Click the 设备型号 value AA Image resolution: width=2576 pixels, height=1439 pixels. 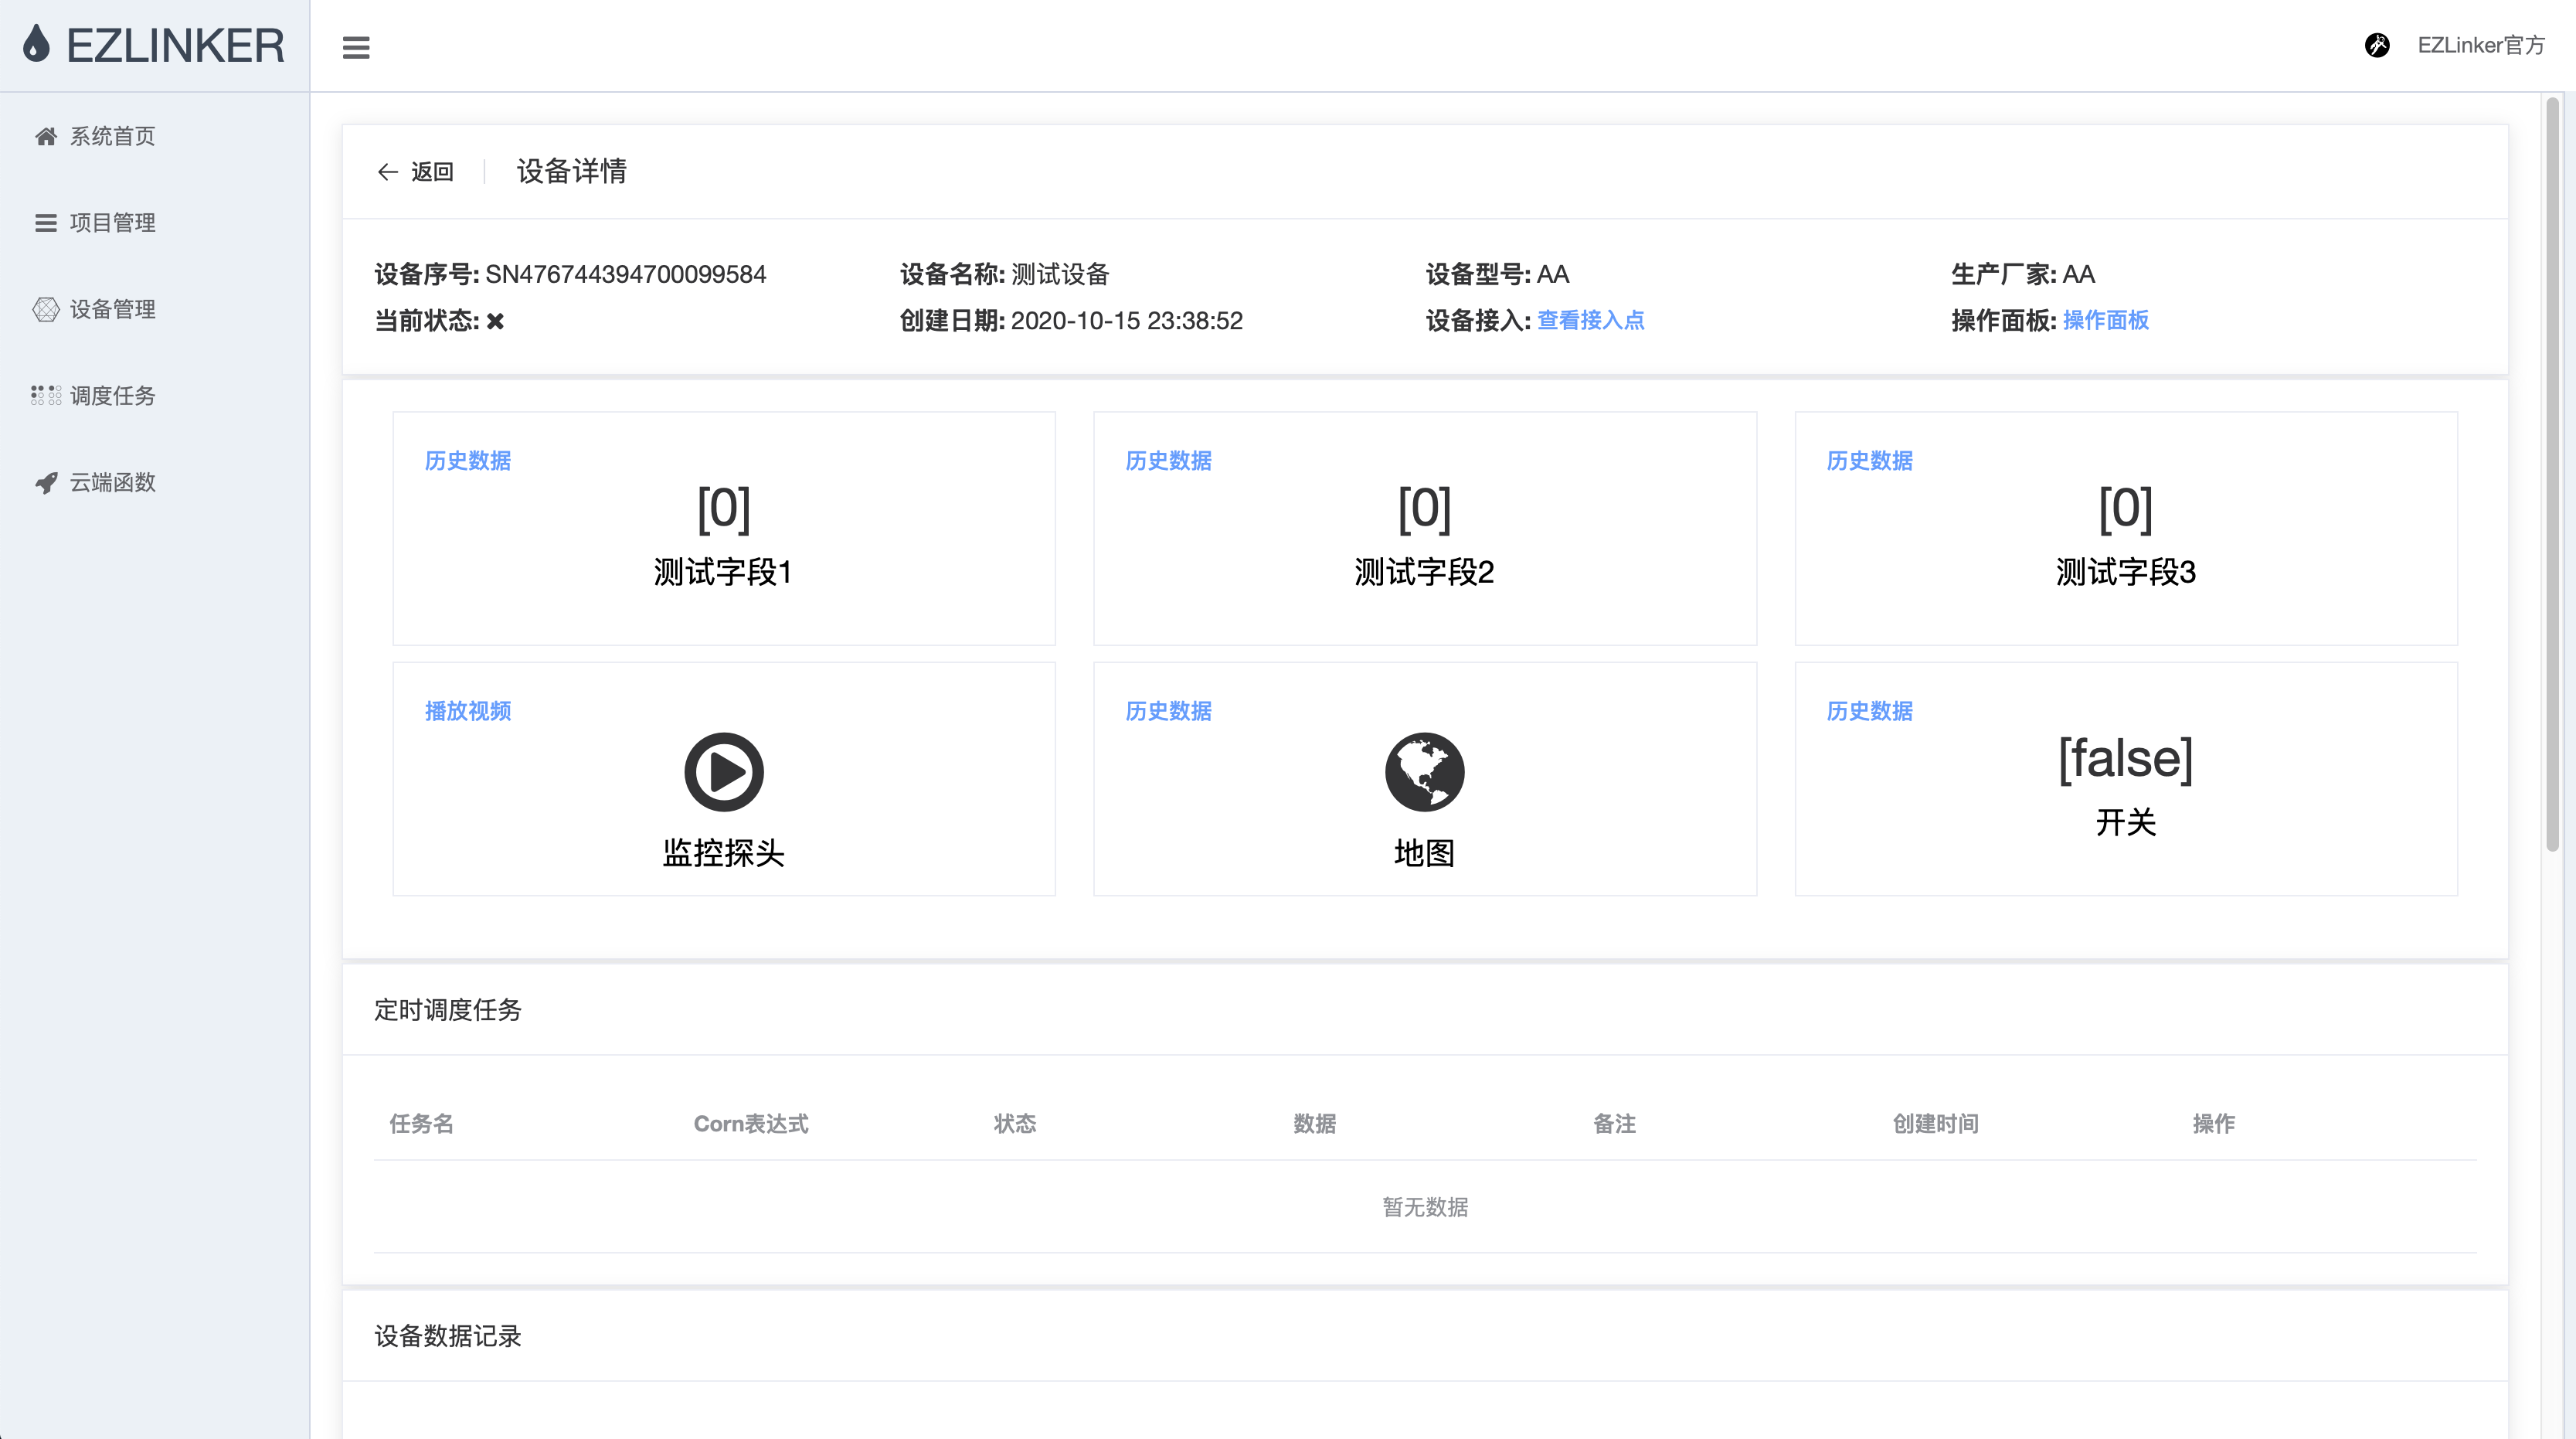click(1553, 274)
